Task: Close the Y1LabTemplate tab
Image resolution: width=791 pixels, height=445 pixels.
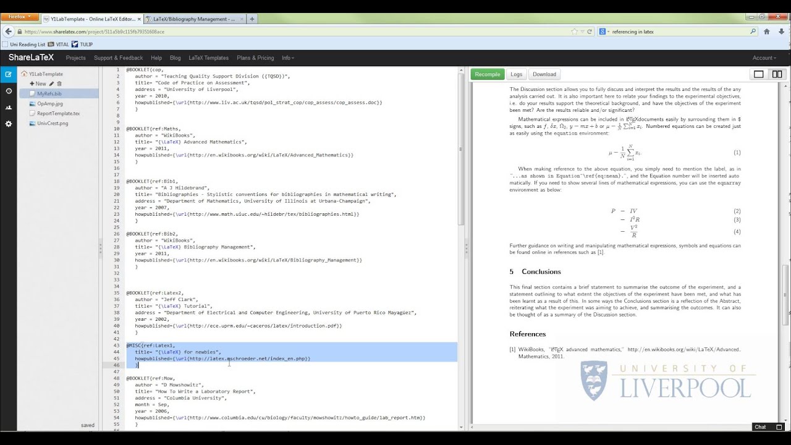Action: point(138,19)
